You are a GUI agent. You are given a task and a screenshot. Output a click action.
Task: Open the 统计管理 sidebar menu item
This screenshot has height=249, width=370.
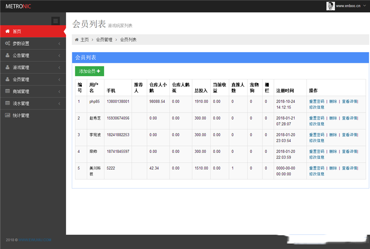click(x=33, y=115)
